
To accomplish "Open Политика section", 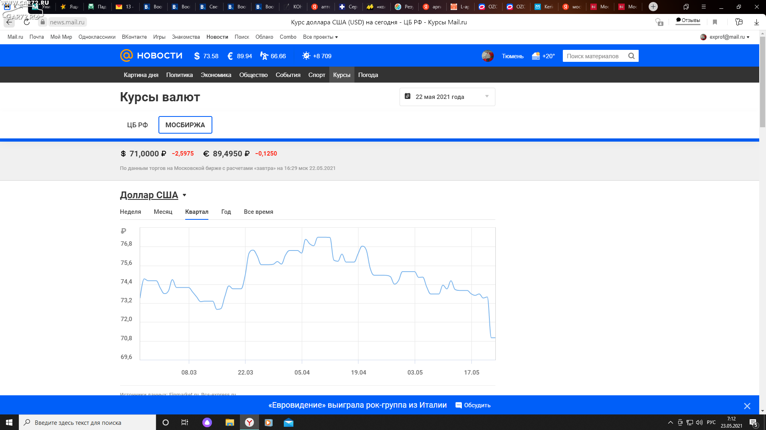I will point(179,75).
